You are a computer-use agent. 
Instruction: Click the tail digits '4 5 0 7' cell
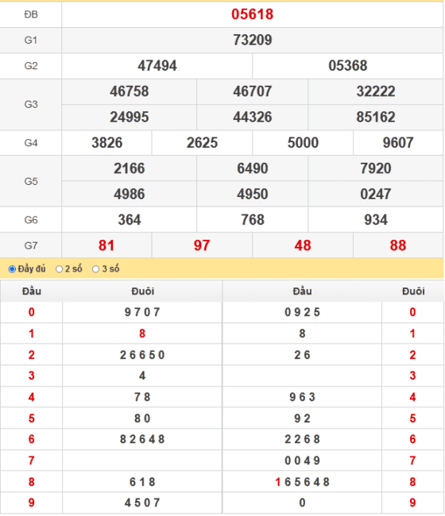tap(142, 503)
